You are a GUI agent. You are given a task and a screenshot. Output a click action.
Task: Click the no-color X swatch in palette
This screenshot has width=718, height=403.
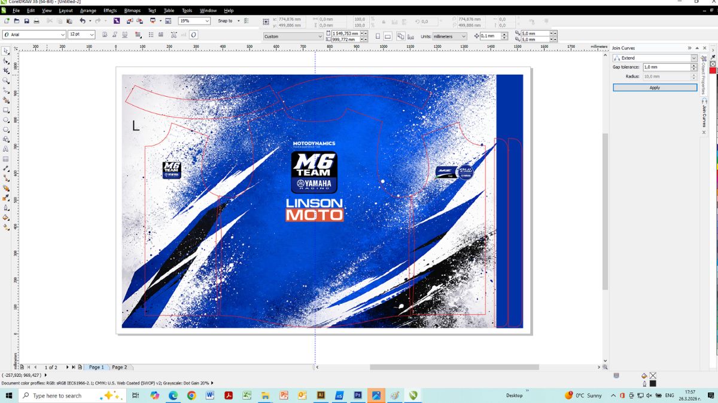tap(713, 64)
